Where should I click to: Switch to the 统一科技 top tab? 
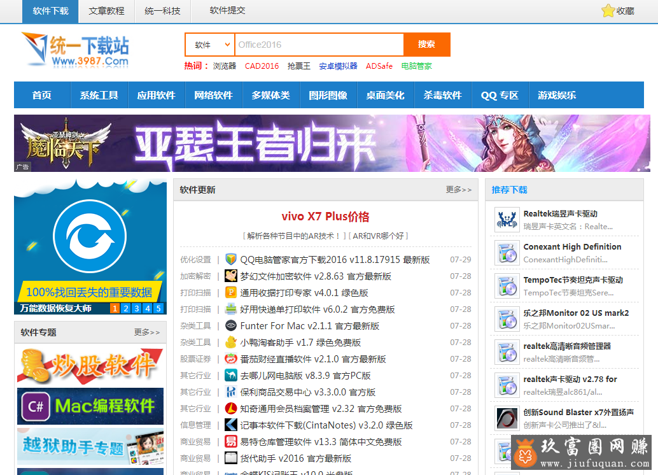(162, 11)
